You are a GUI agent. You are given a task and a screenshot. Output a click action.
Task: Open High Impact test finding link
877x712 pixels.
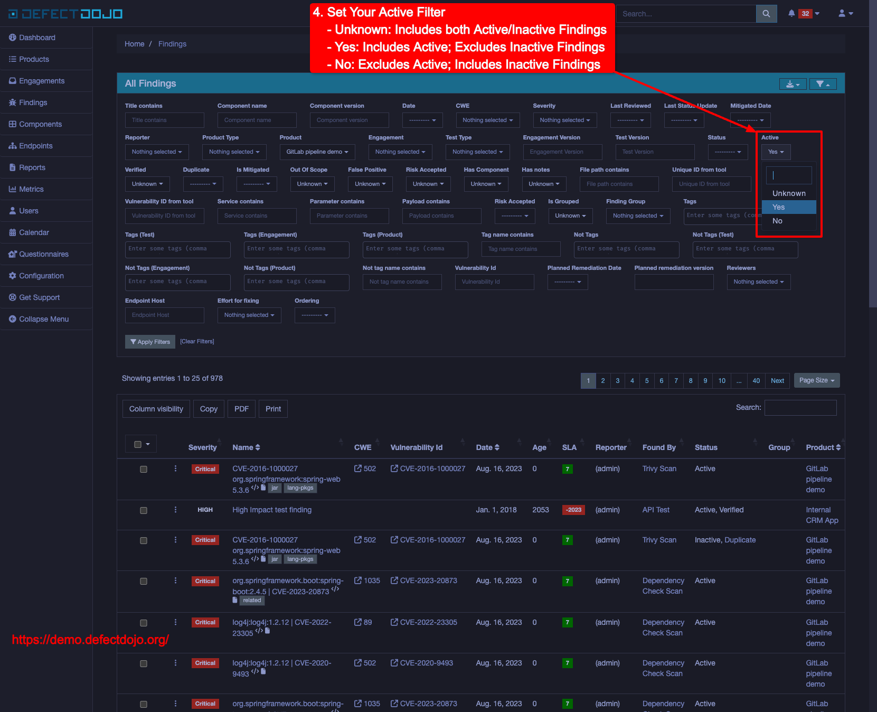272,510
